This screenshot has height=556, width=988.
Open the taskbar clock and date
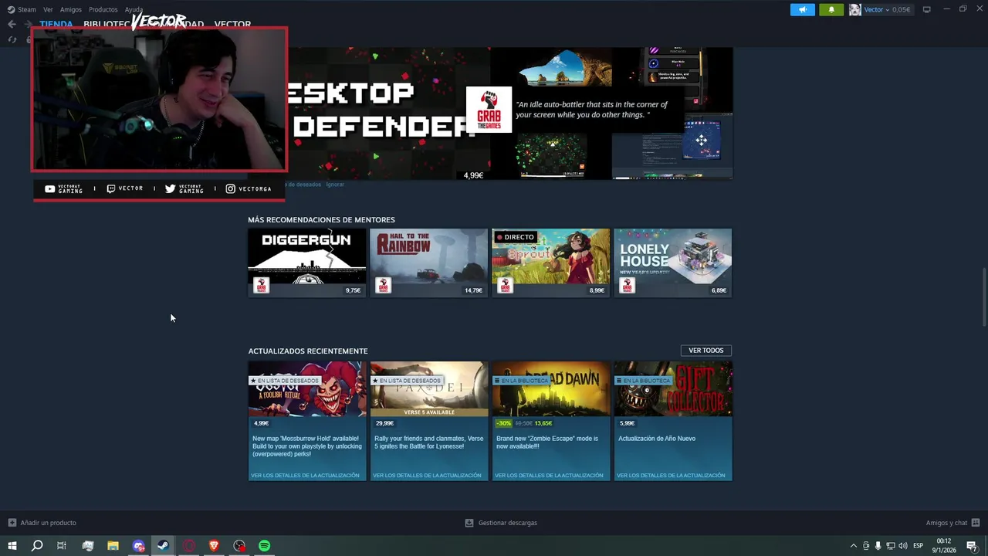(x=944, y=546)
